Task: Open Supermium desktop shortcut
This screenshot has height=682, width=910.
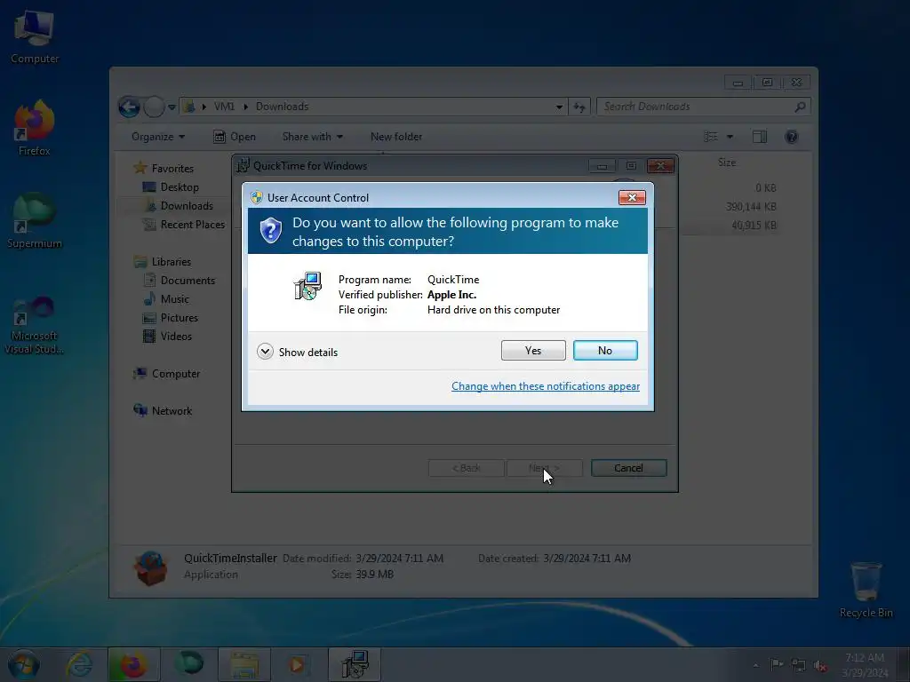Action: [35, 221]
